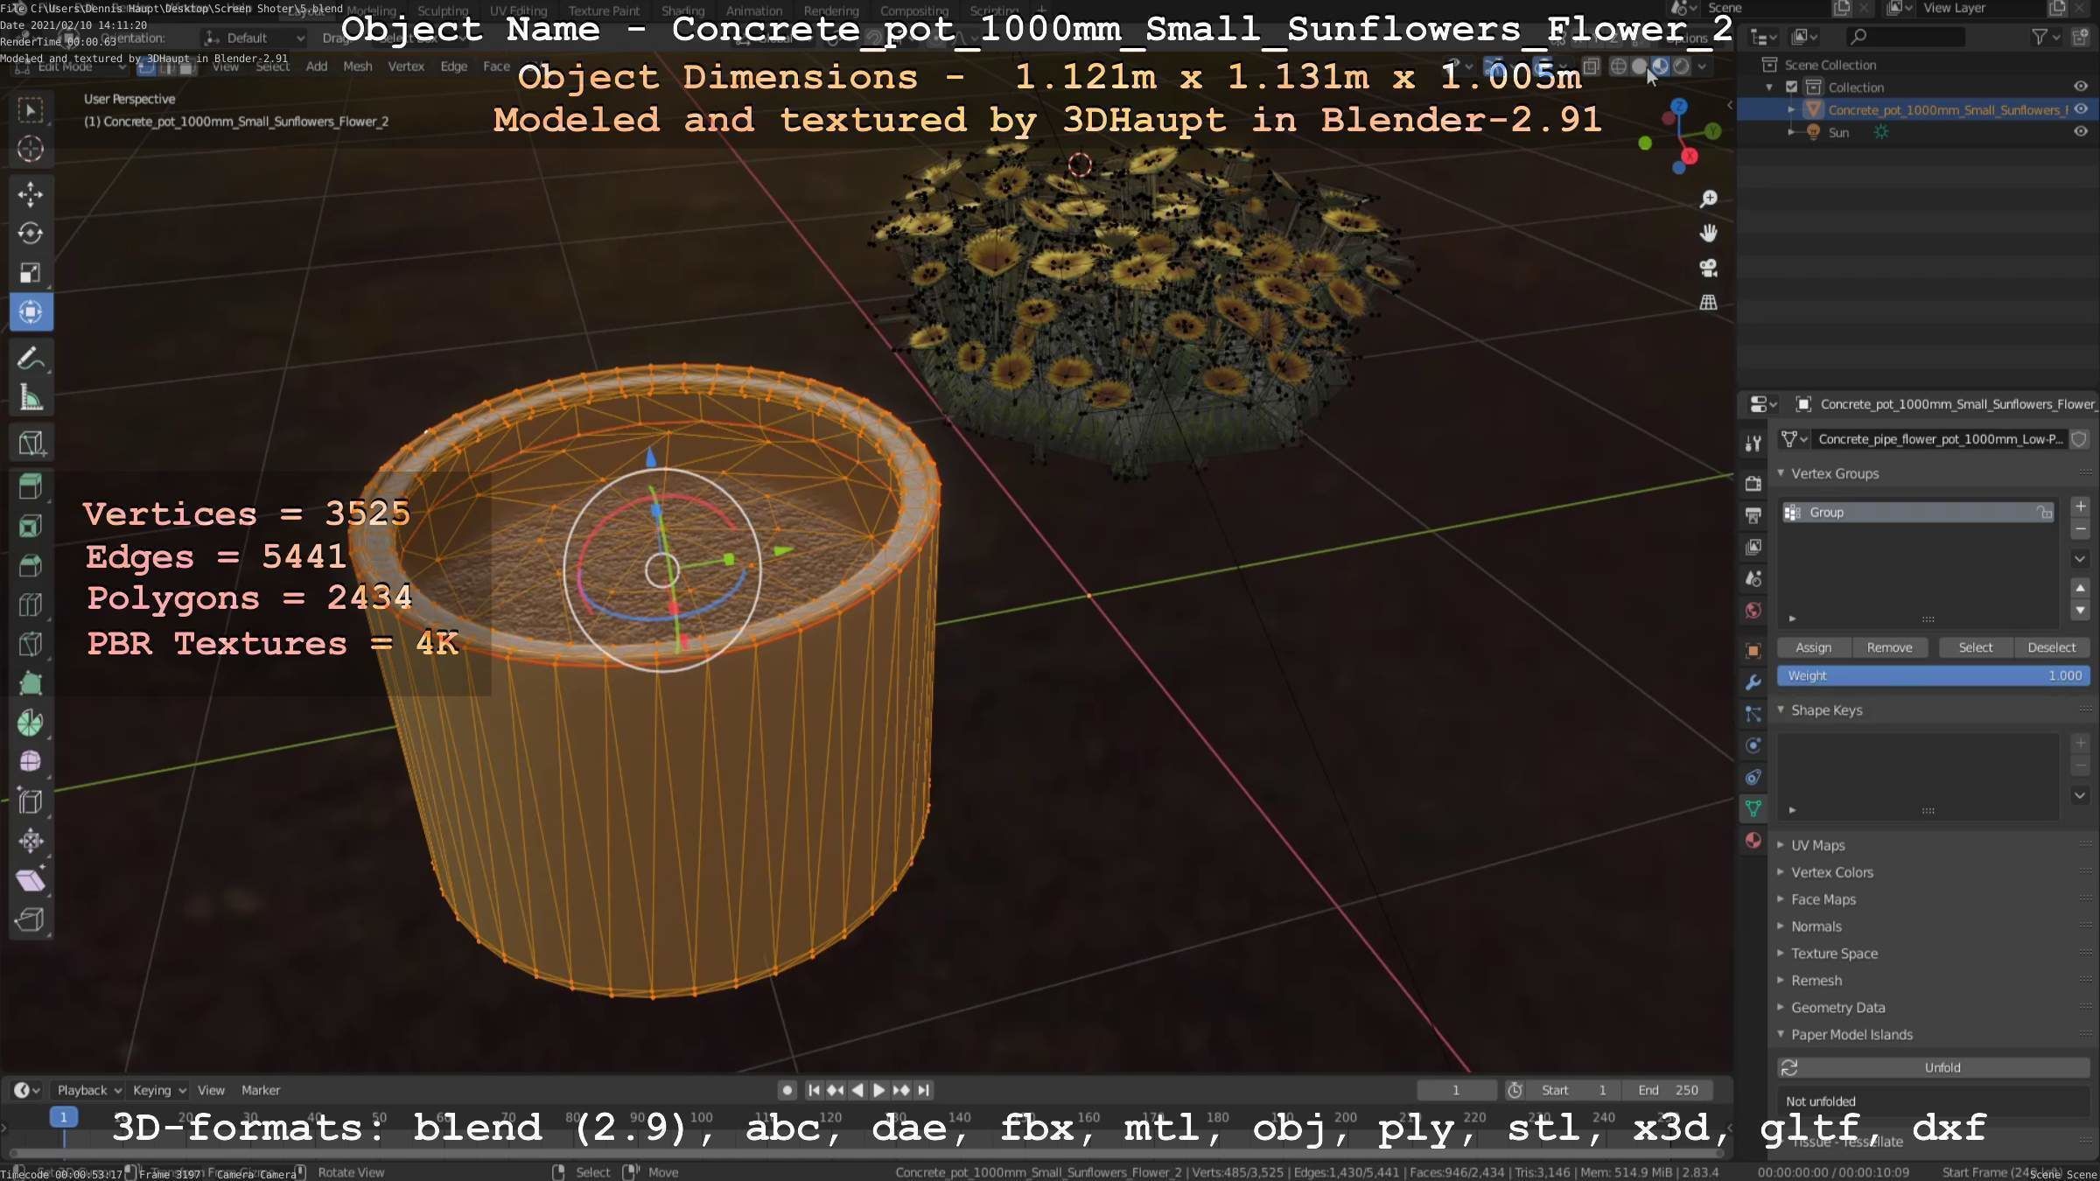Click the Weight slider
The width and height of the screenshot is (2100, 1181).
tap(1934, 675)
